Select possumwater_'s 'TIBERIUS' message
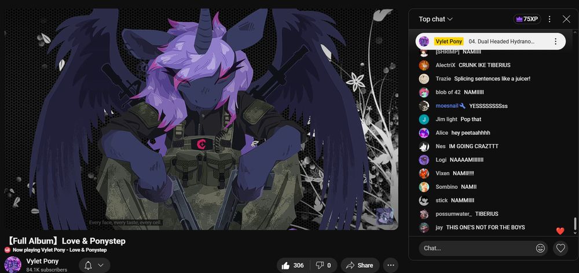Screen dimensions: 579x273 click(487, 214)
